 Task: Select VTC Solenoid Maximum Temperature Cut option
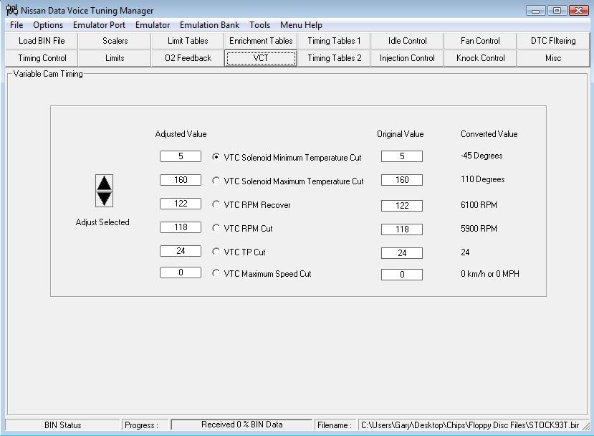pos(216,181)
